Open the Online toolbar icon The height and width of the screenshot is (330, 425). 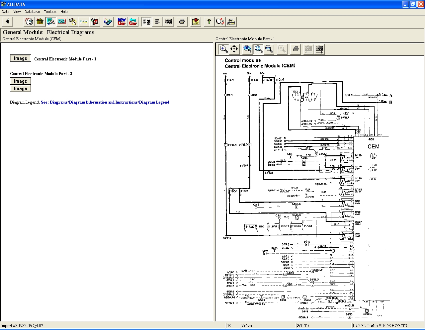84,22
